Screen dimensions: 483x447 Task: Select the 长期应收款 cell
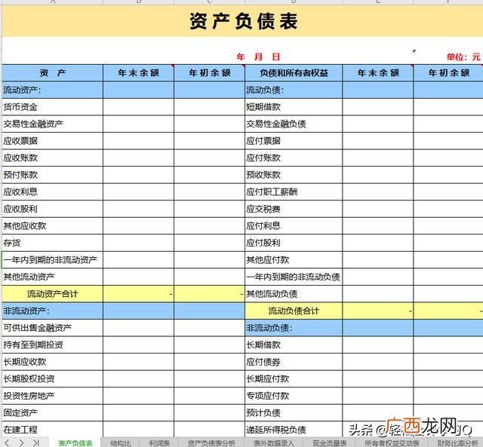point(52,362)
